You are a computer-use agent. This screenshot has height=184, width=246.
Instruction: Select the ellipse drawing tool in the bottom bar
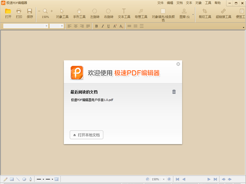click(24, 179)
